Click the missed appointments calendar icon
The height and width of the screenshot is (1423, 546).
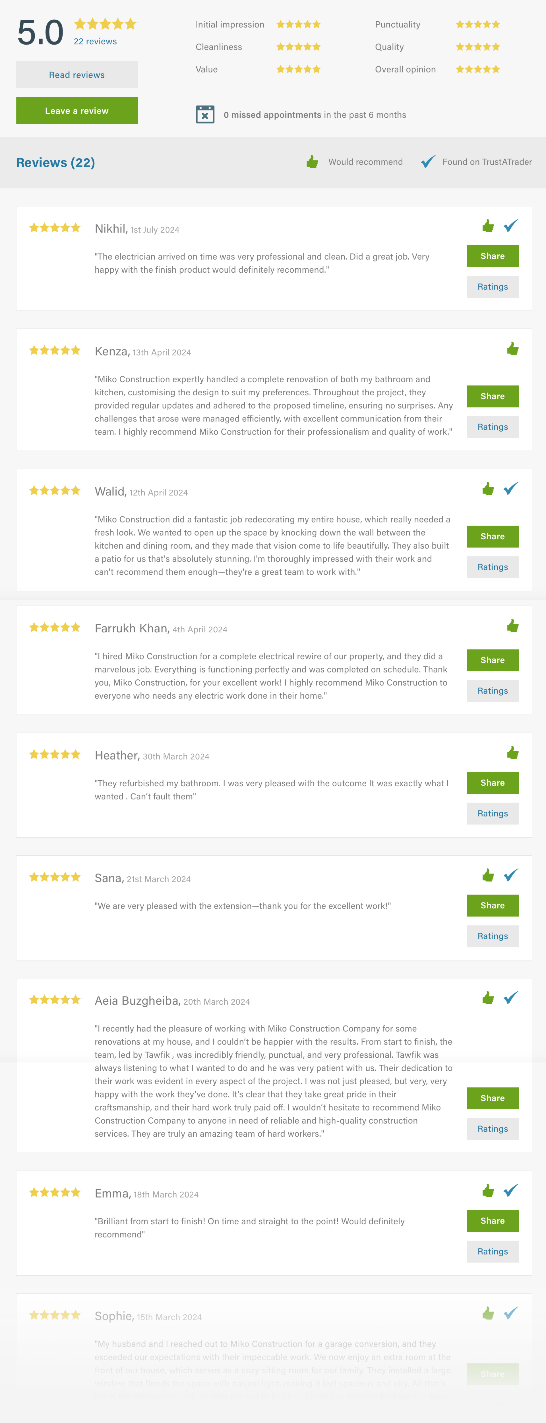click(x=205, y=114)
